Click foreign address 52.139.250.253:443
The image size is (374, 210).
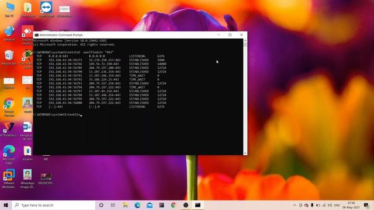tap(105, 60)
